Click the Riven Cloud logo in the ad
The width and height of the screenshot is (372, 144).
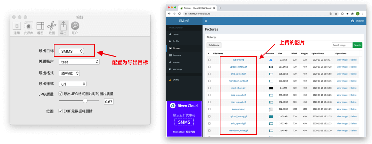tap(172, 106)
